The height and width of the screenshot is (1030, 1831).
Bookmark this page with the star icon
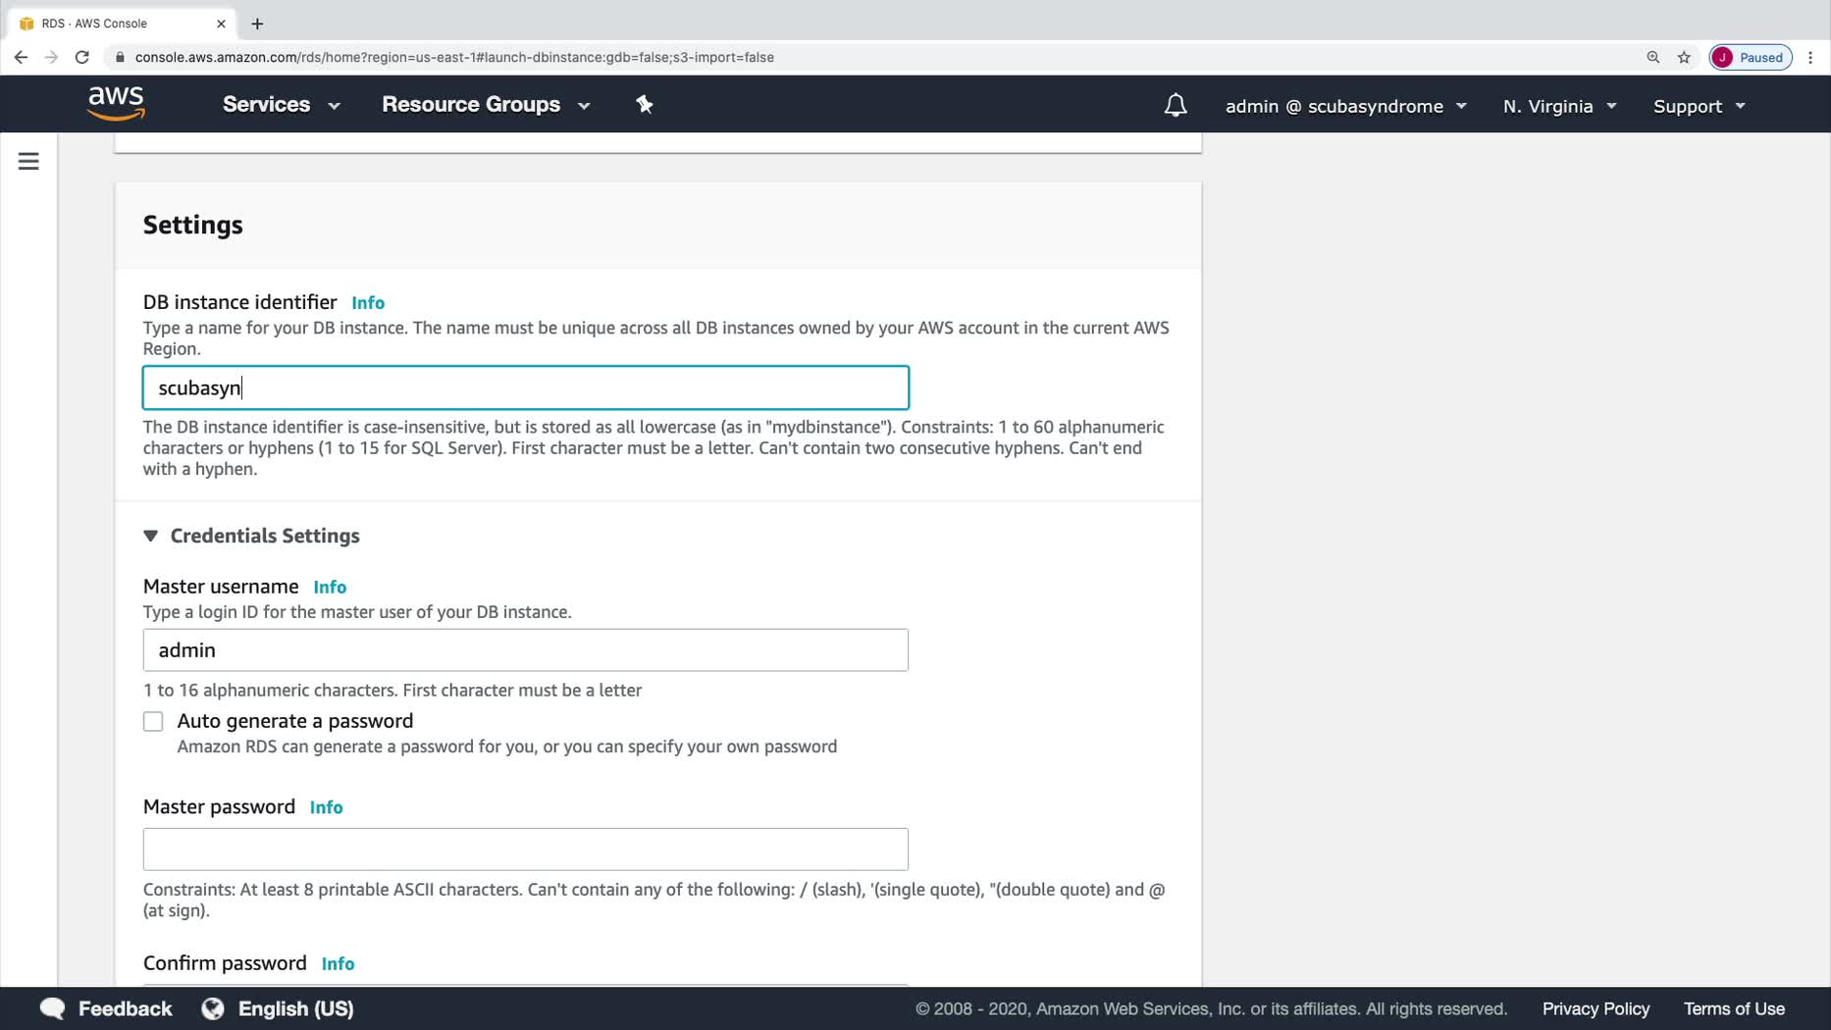(x=1684, y=57)
